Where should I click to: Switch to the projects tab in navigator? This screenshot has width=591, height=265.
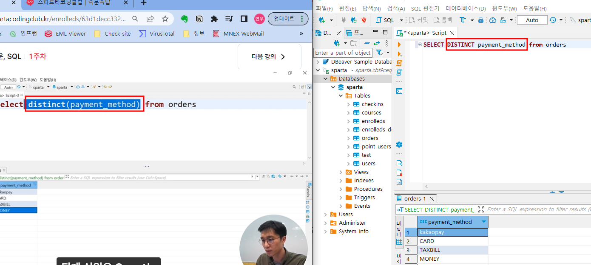point(354,33)
